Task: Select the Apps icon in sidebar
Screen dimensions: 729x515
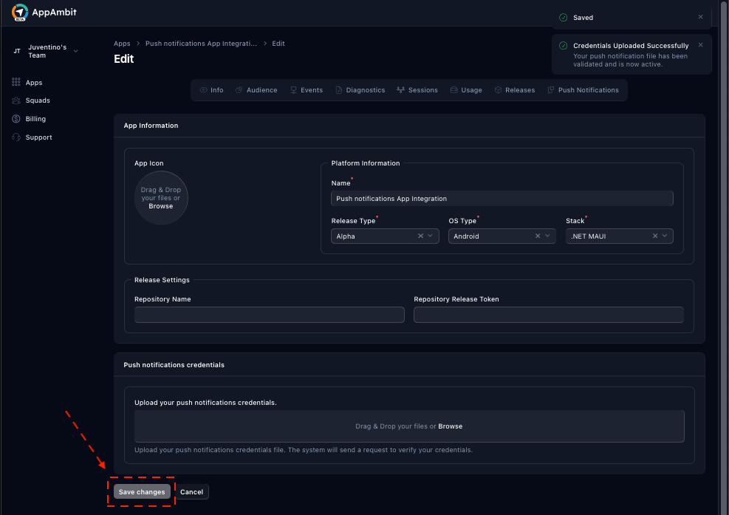Action: (x=16, y=81)
